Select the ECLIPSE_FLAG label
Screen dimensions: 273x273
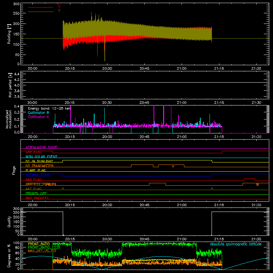[37, 175]
